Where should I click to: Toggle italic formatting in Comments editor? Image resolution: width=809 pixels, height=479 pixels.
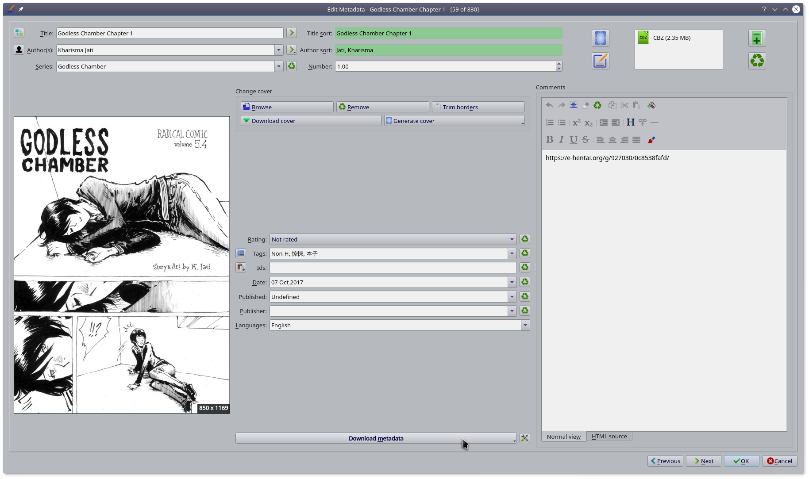coord(561,140)
